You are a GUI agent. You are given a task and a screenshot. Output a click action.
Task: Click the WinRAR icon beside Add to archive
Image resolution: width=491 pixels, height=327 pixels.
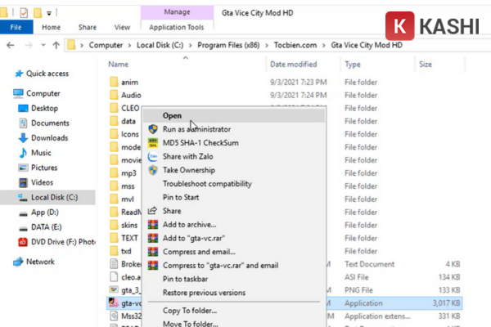[152, 224]
